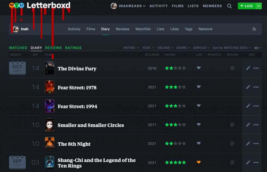Open Inah's profile avatar

pos(16,29)
